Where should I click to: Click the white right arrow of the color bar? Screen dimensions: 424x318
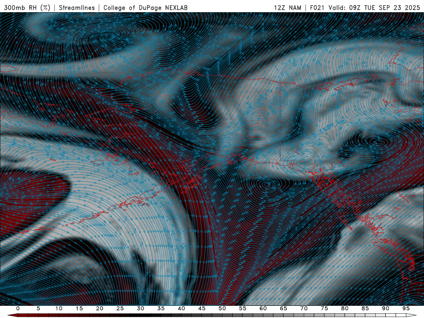click(412, 315)
